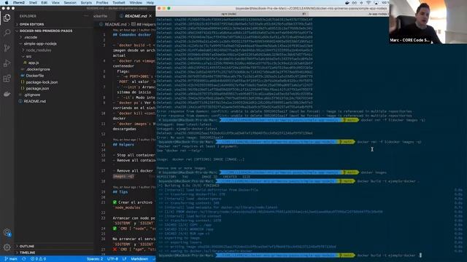Open the Run and Debug view
The width and height of the screenshot is (467, 262).
click(x=7, y=63)
